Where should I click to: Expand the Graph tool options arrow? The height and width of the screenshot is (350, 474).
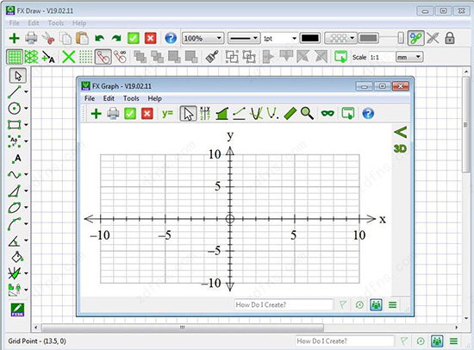pyautogui.click(x=27, y=174)
